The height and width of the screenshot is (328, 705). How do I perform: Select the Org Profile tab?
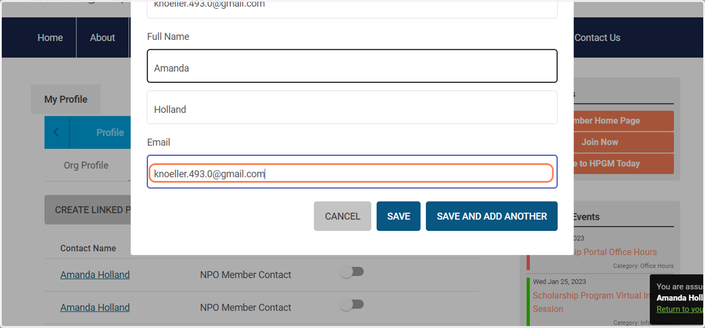[x=86, y=165]
